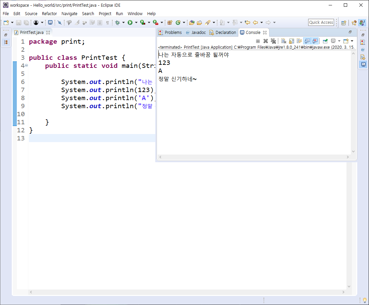Start debugging with the bug icon
The height and width of the screenshot is (305, 369).
pyautogui.click(x=118, y=22)
